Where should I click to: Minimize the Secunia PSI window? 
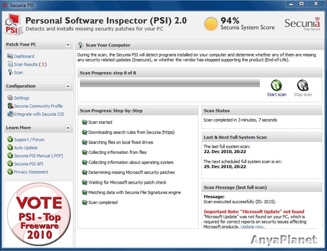(291, 3)
